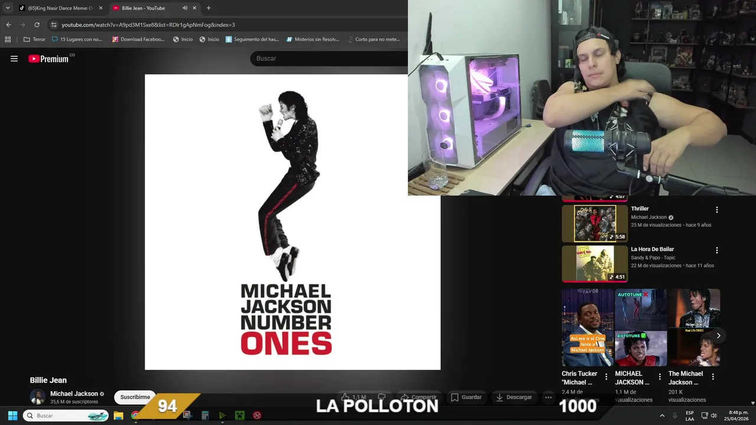756x425 pixels.
Task: Open the first Inicio bookmark
Action: 183,40
